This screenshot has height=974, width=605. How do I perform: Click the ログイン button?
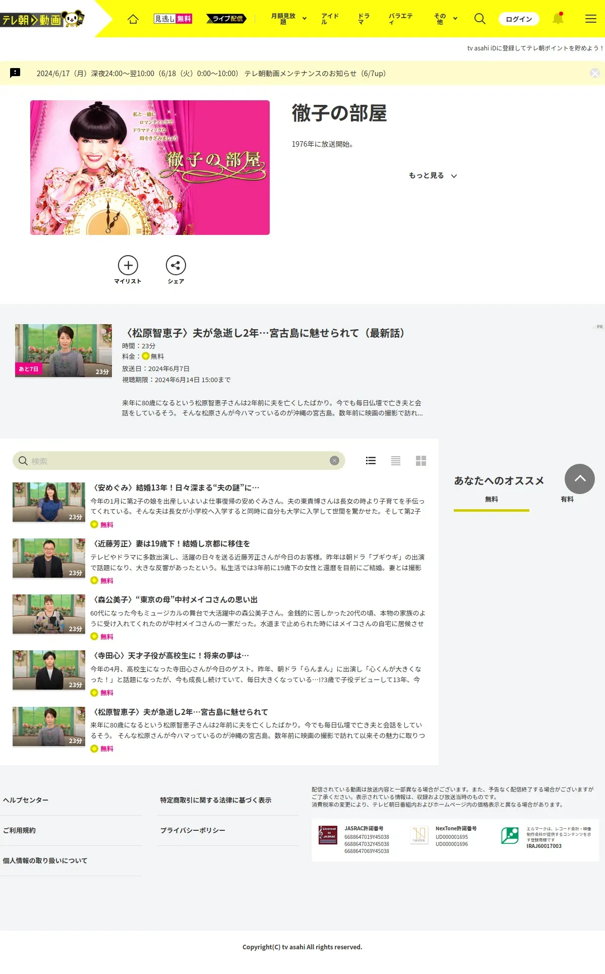(x=519, y=19)
